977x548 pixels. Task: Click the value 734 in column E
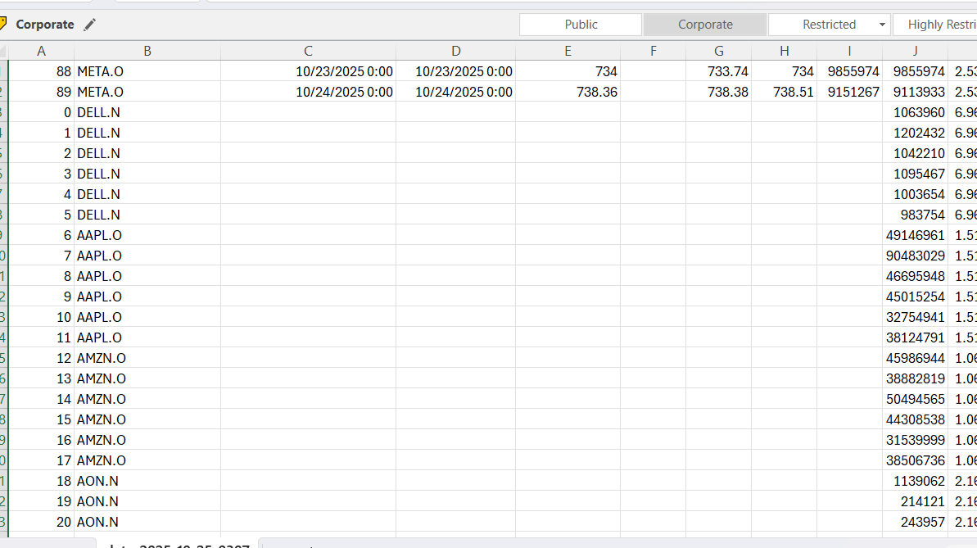[568, 72]
